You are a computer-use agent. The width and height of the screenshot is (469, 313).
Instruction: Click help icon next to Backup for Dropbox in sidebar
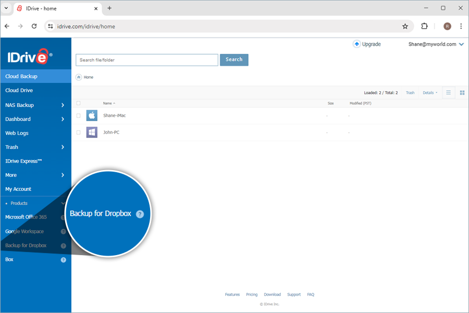tap(64, 246)
